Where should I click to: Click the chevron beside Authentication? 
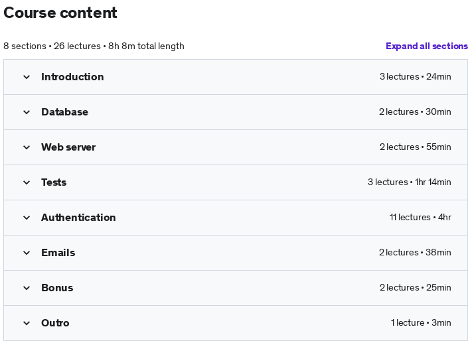27,218
